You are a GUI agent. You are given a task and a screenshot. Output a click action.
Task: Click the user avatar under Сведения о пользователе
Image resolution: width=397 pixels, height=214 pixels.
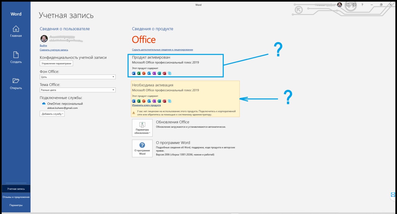44,39
